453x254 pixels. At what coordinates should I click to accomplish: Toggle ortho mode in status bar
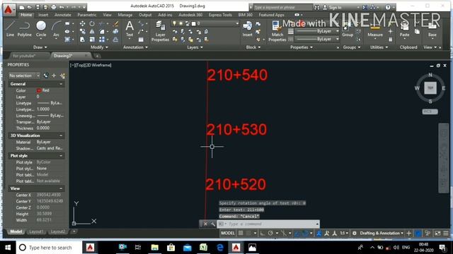pos(263,233)
